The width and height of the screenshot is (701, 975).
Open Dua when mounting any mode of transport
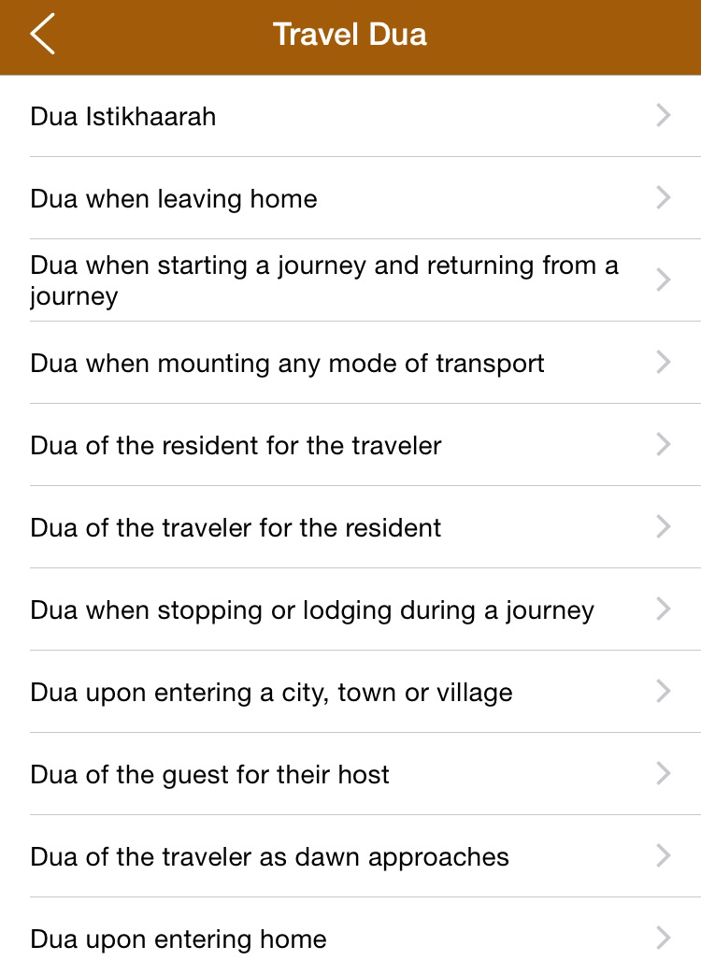(x=287, y=364)
